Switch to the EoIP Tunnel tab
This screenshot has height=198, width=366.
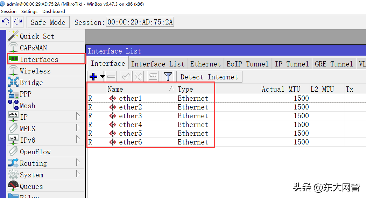(x=248, y=64)
